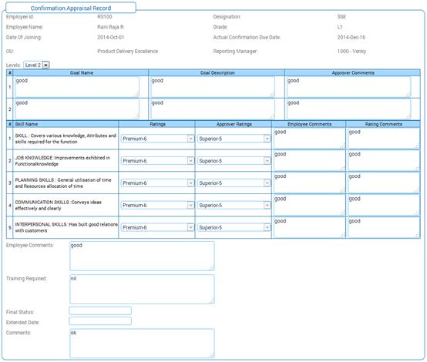Click the bottom Comments textarea containing ok

click(x=142, y=344)
